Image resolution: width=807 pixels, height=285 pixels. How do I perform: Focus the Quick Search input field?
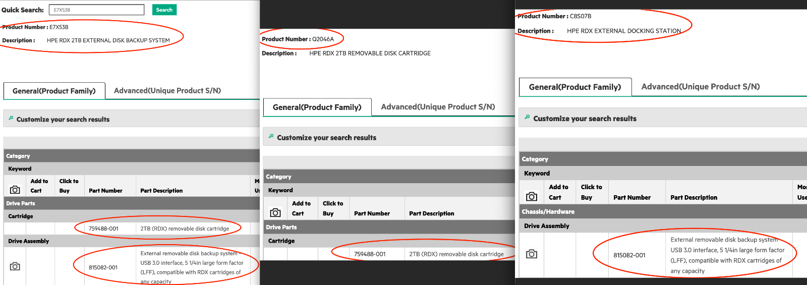coord(96,10)
